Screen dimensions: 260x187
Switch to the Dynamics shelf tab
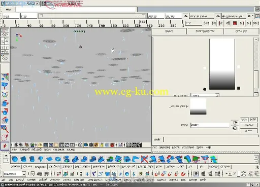[x=114, y=167]
